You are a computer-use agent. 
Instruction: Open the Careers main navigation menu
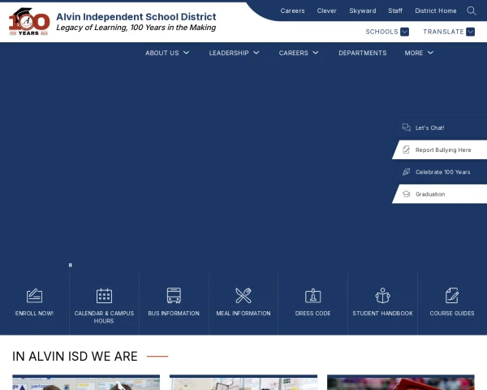(x=293, y=53)
